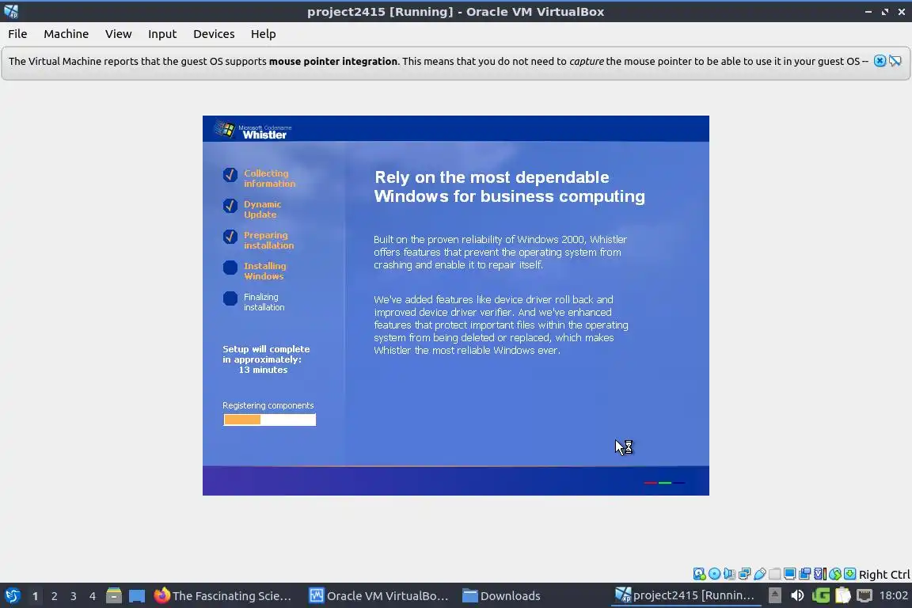Open the Input menu
This screenshot has width=912, height=608.
click(161, 34)
